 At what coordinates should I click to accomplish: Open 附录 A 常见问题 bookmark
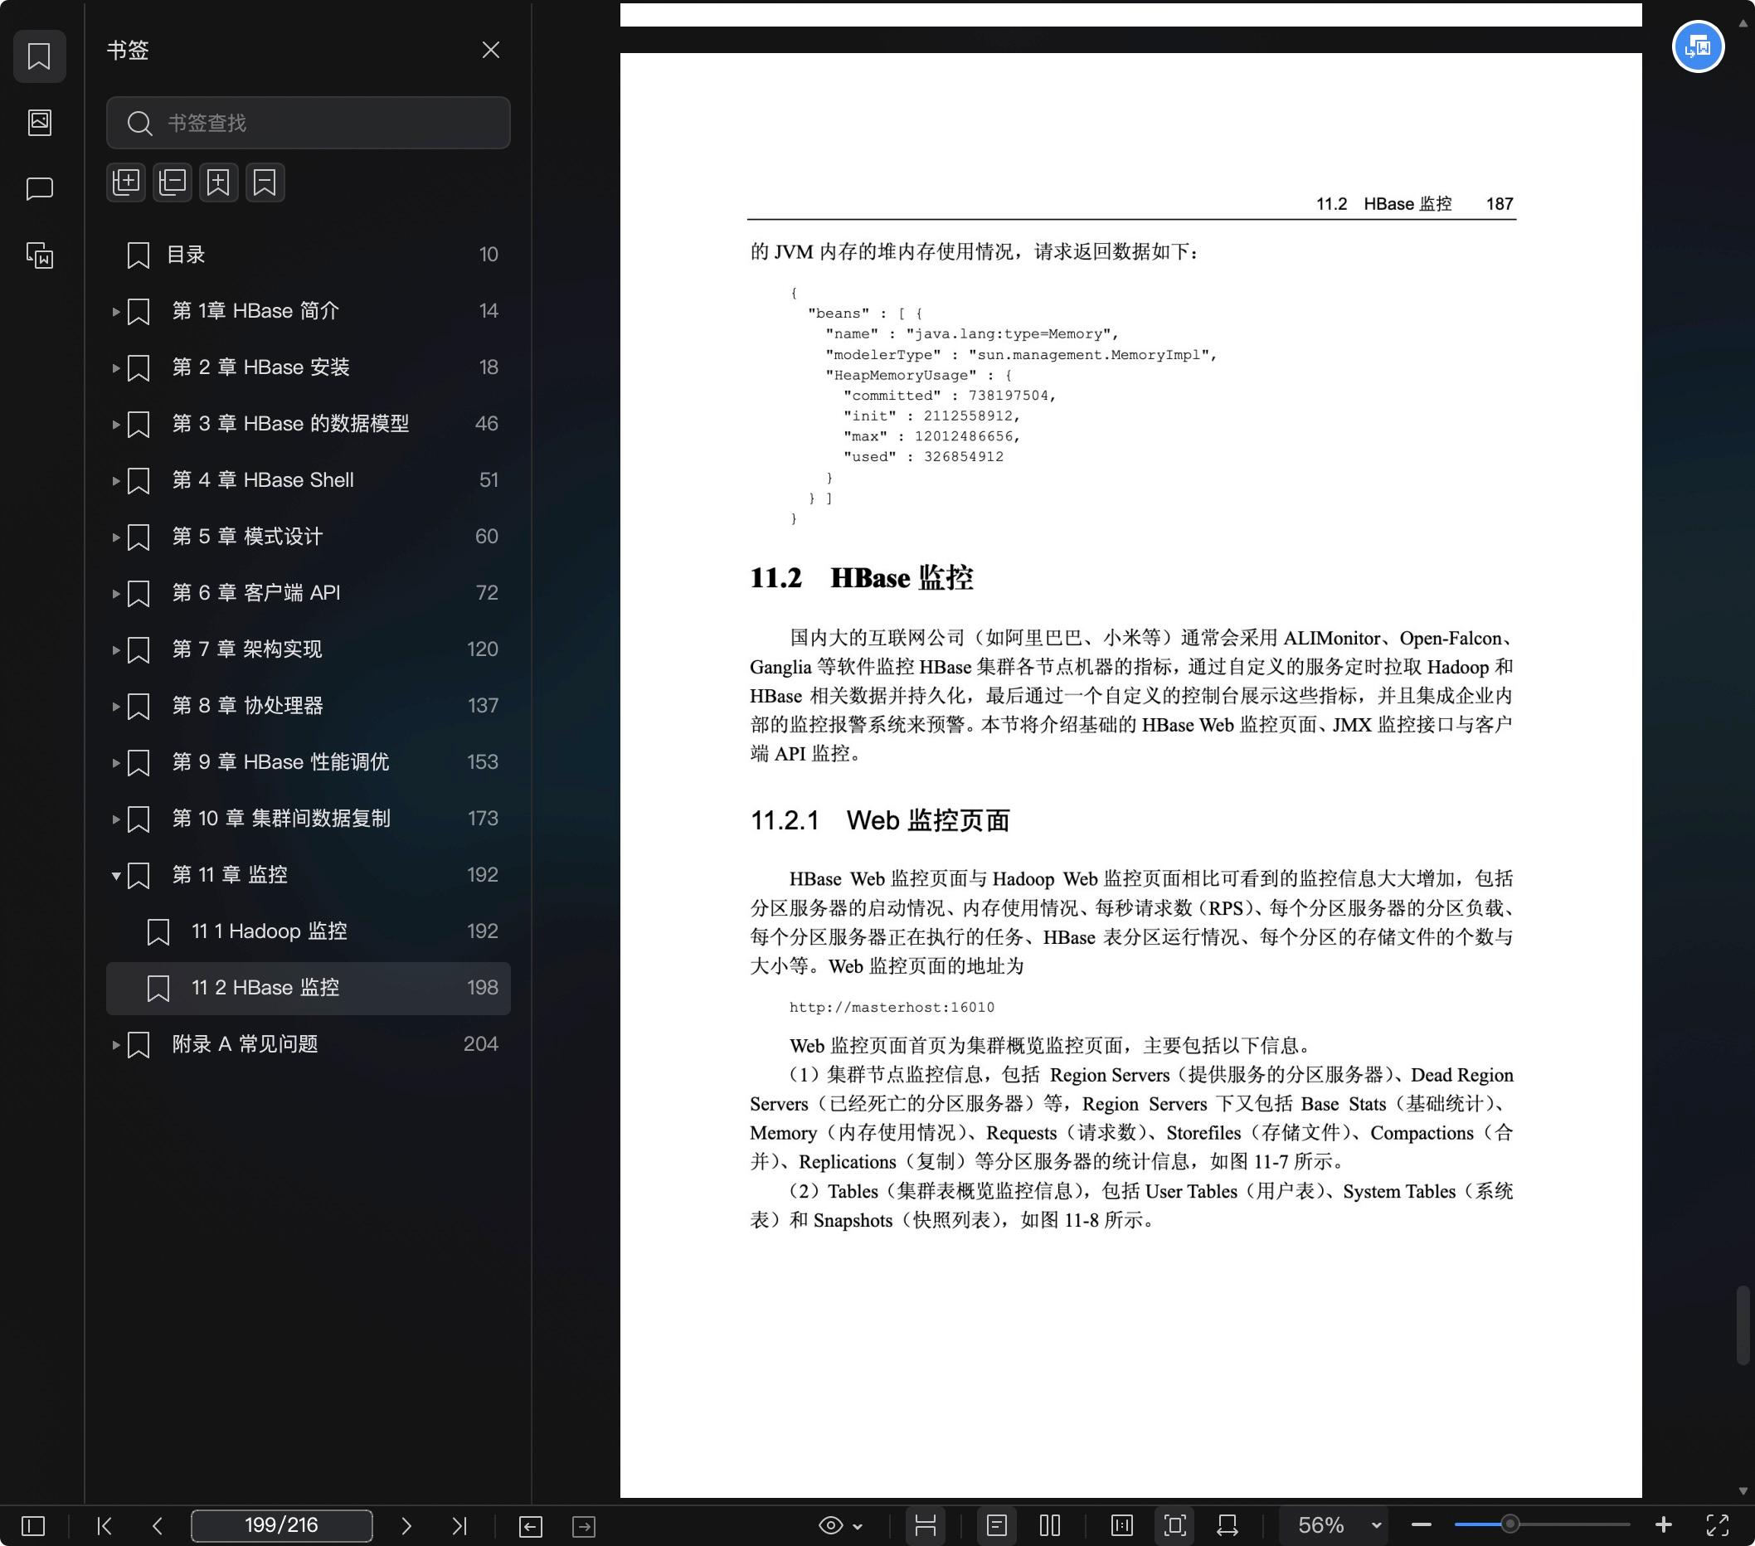(309, 1045)
